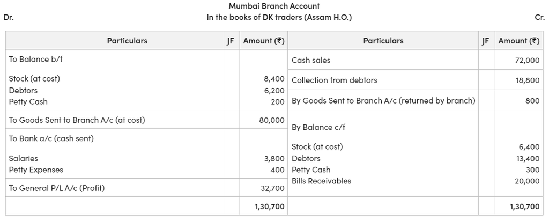The height and width of the screenshot is (221, 549).
Task: Click the Cash sales entry
Action: click(311, 60)
